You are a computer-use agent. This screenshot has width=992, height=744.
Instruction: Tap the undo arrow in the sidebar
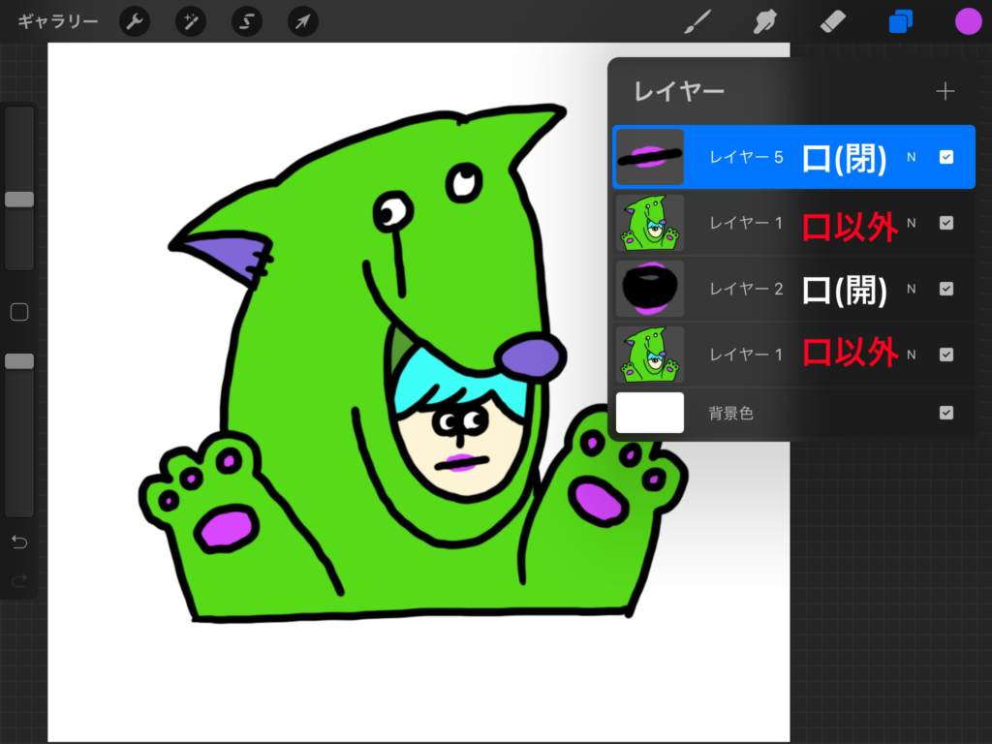[x=19, y=542]
